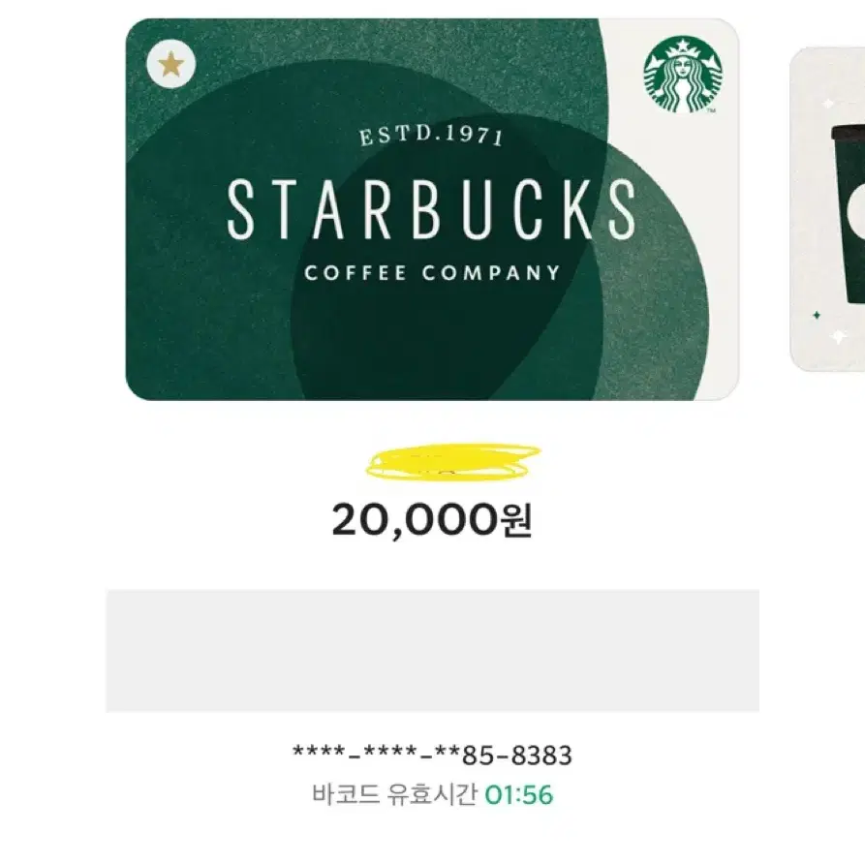Viewport: 865px width, 865px height.
Task: Click the white sparkle below the cup
Action: [839, 336]
